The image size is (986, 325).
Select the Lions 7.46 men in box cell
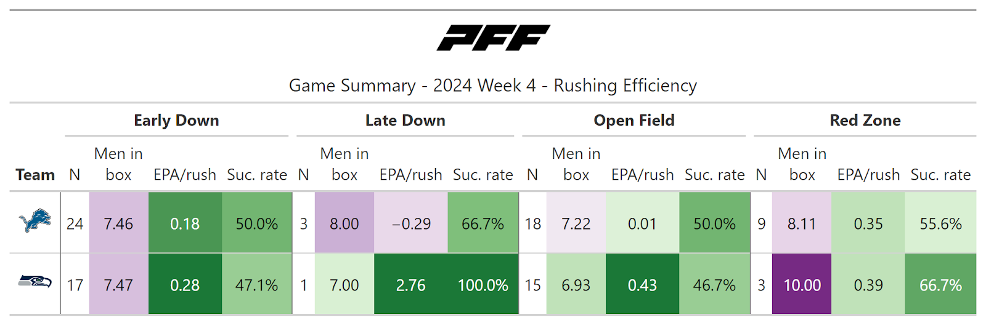pyautogui.click(x=118, y=223)
